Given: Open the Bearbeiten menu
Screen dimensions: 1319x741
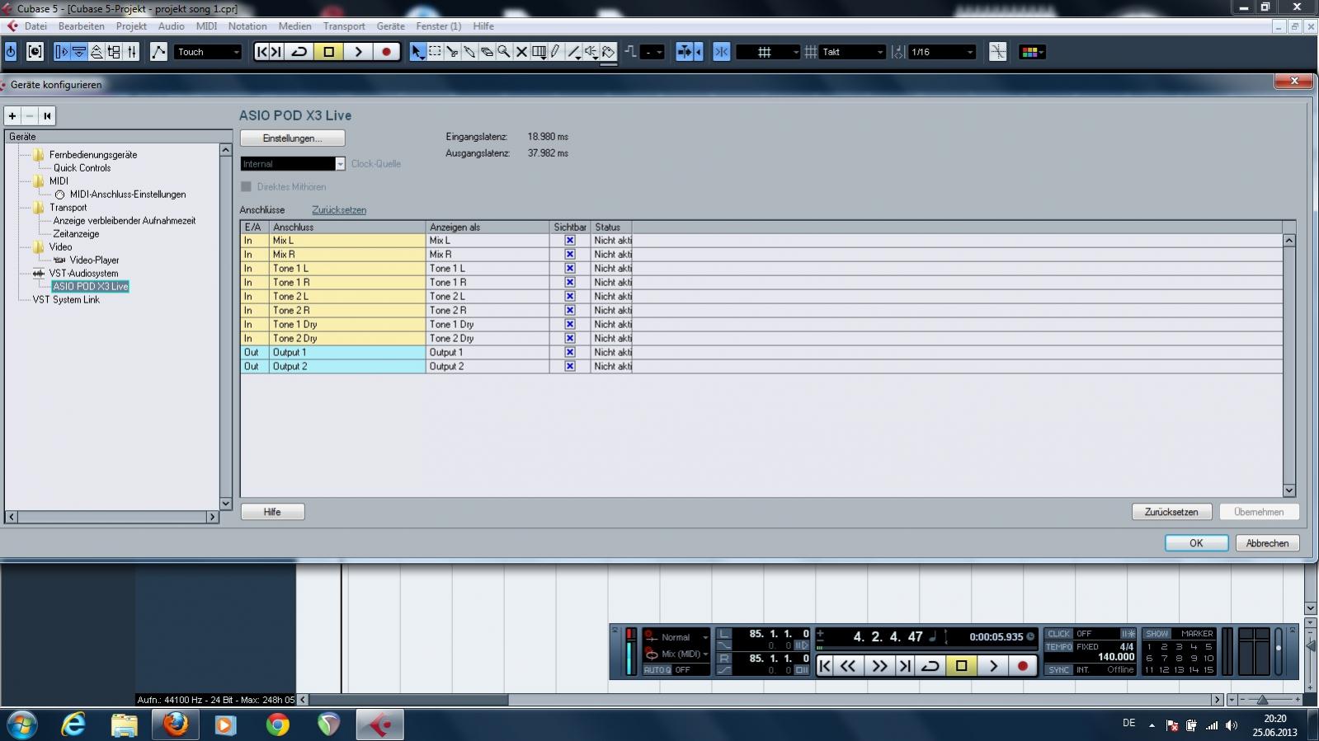Looking at the screenshot, I should point(81,26).
